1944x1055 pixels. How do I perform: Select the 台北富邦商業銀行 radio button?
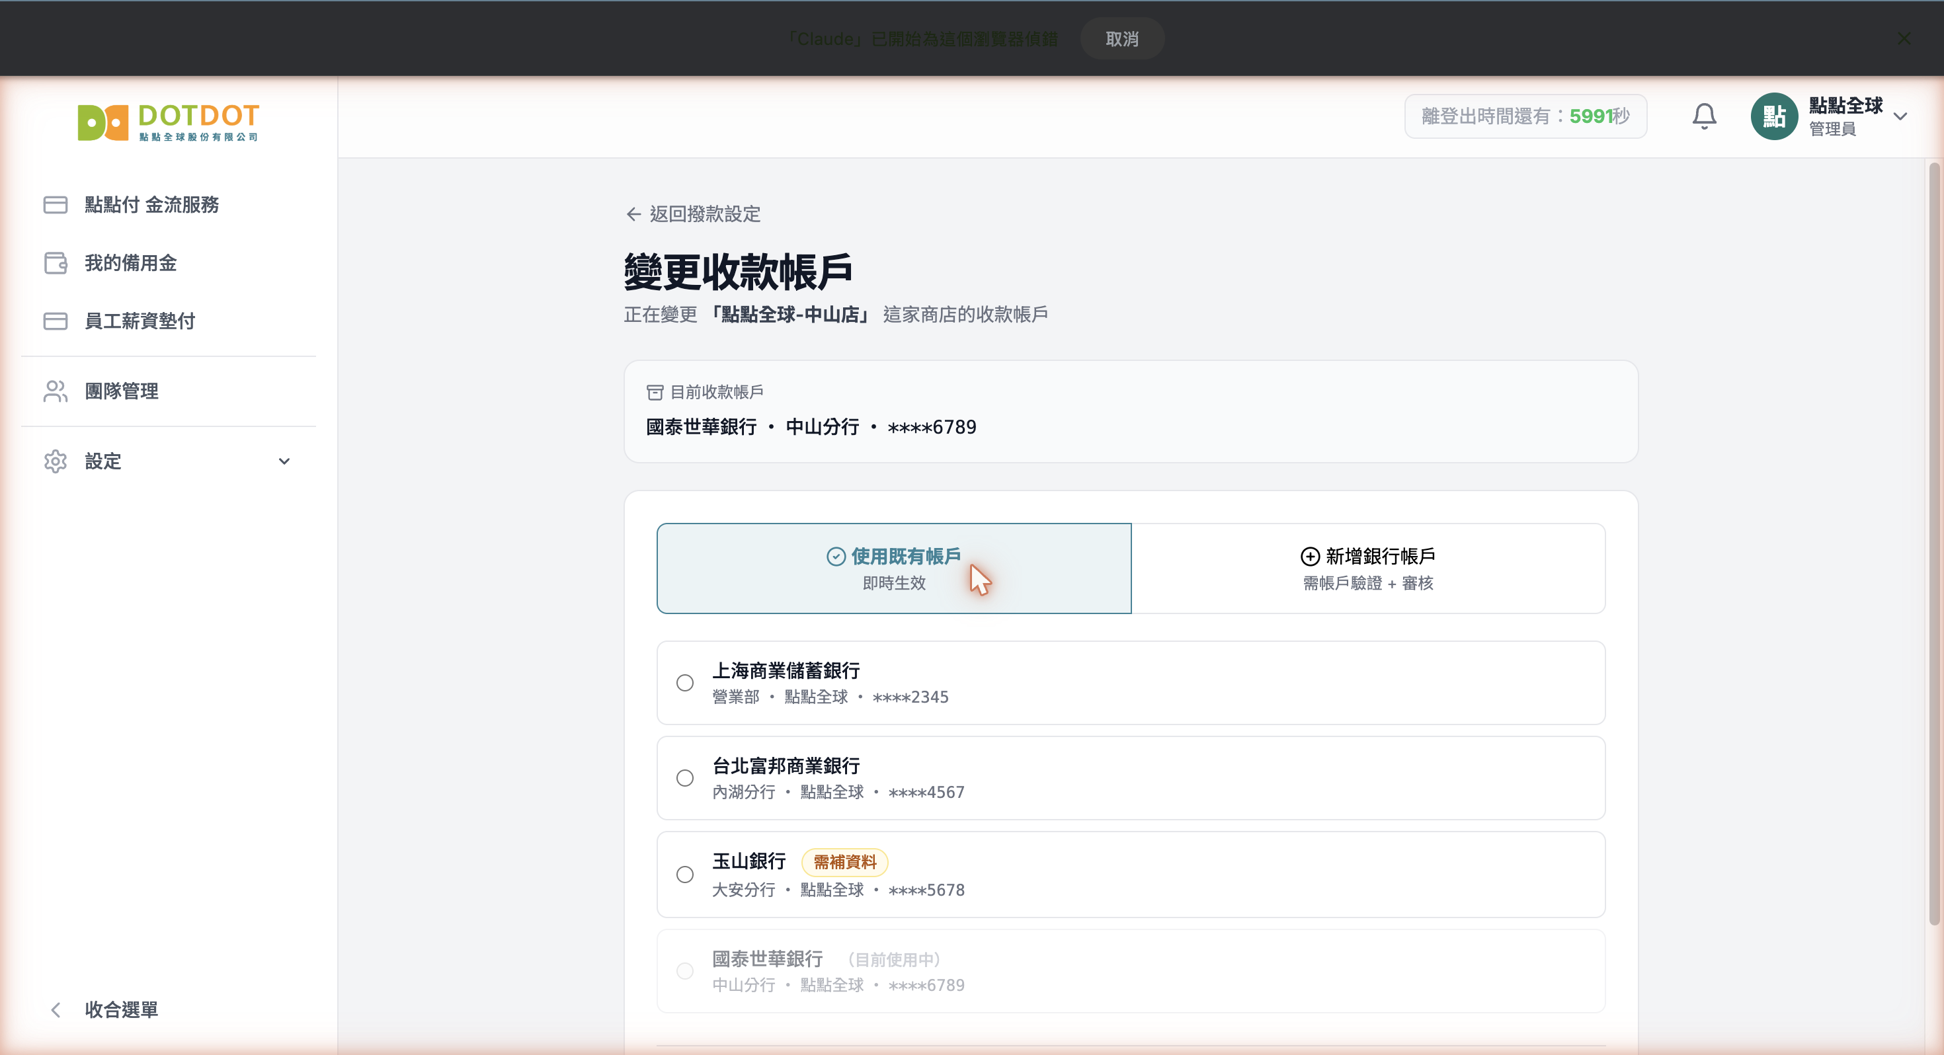point(684,778)
